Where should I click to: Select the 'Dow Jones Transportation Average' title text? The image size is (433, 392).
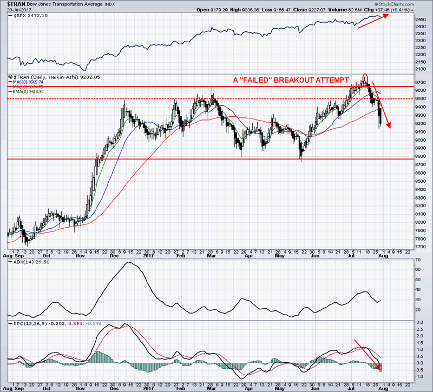coord(65,4)
